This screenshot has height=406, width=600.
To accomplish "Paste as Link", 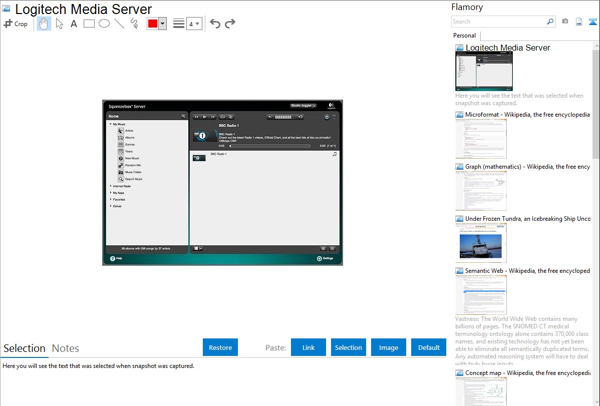I will coord(309,347).
